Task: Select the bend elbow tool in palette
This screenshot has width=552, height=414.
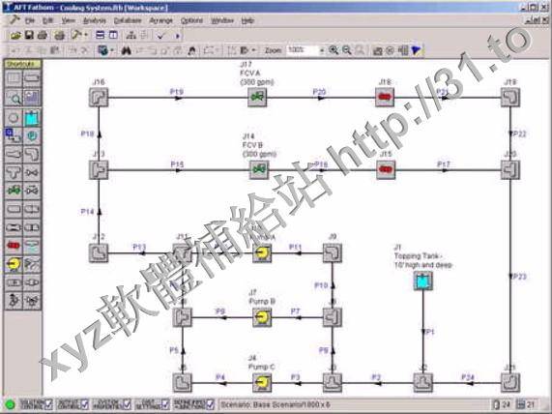Action: (x=32, y=155)
